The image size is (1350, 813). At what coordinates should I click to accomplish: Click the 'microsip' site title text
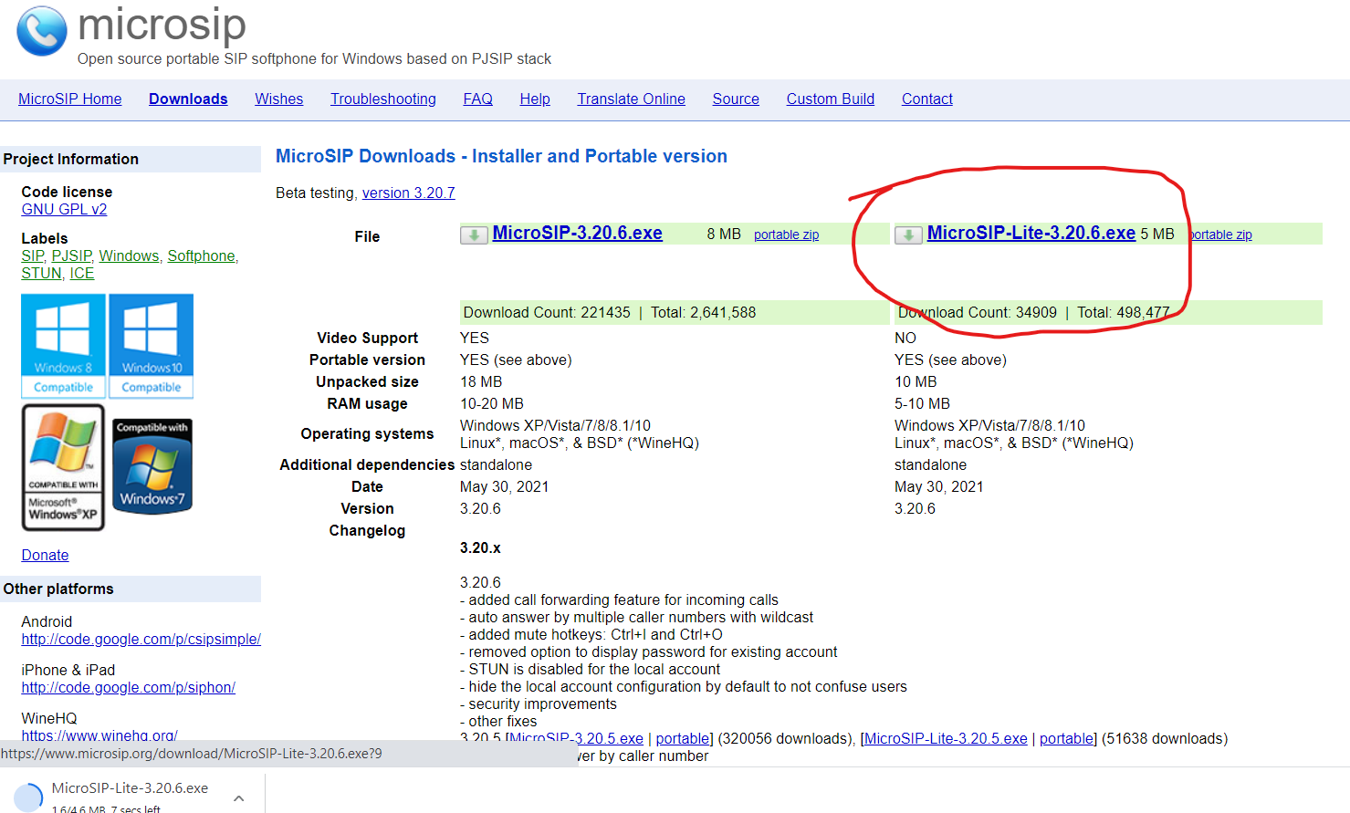pyautogui.click(x=162, y=24)
